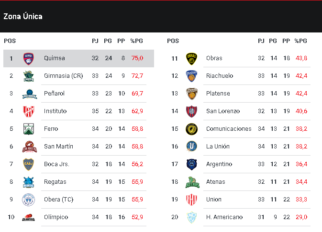Image resolution: width=322 pixels, height=232 pixels.
Task: Open the La Unión team link
Action: [218, 147]
